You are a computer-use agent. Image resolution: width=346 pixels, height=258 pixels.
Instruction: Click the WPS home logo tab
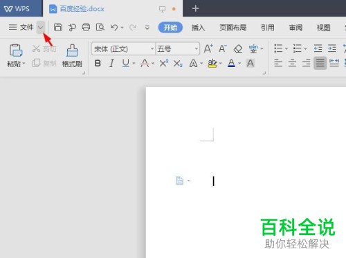(x=21, y=8)
